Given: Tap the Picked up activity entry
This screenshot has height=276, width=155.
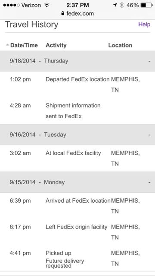Looking at the screenshot, I should click(59, 253).
